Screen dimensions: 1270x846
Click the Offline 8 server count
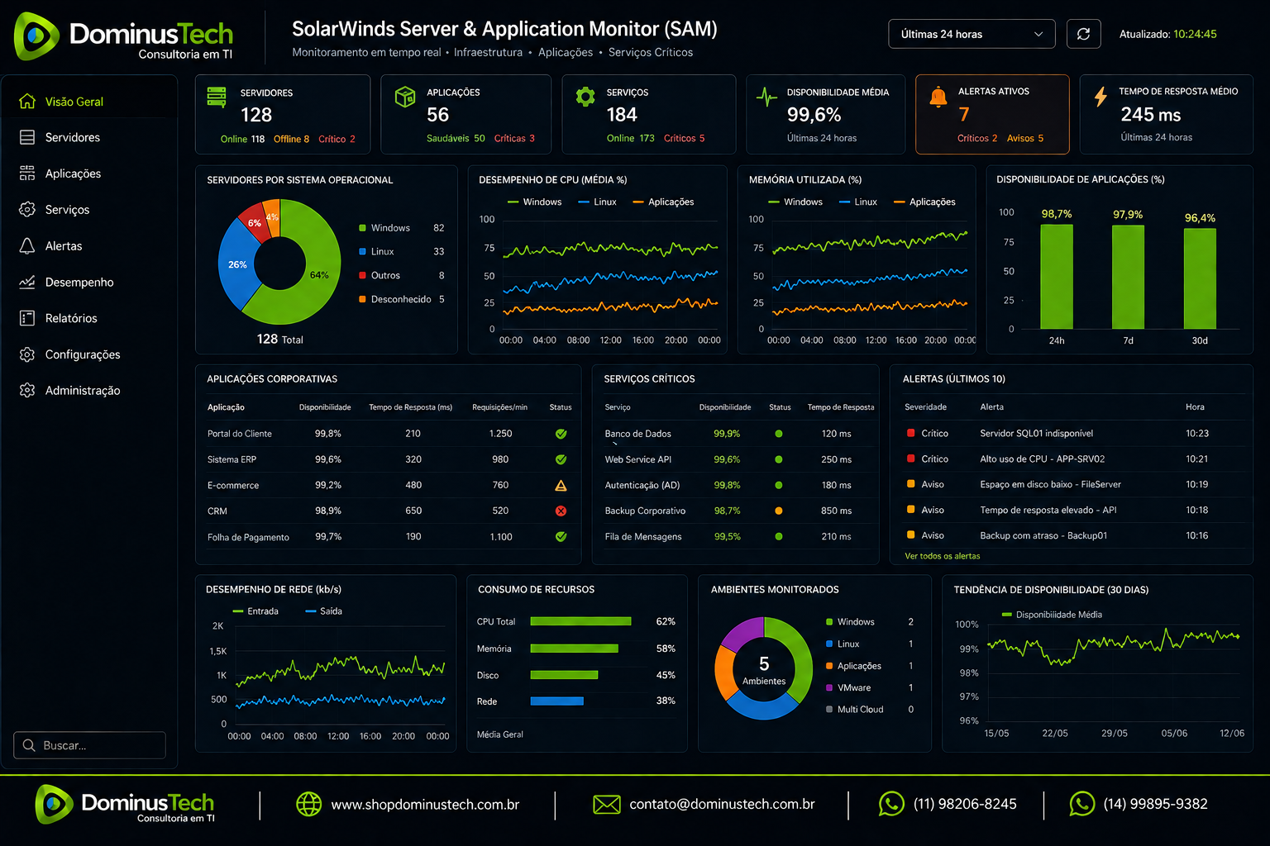[291, 139]
